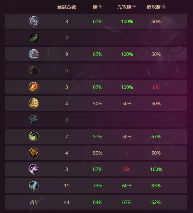Choose the Warlock purple hand icon
The height and width of the screenshot is (213, 193).
tap(34, 169)
